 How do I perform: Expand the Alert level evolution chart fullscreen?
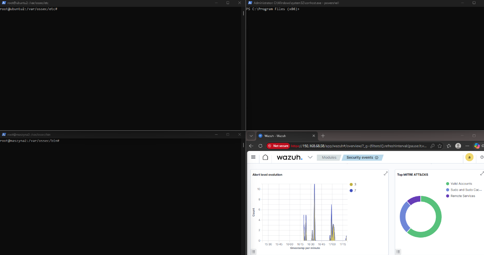click(385, 174)
